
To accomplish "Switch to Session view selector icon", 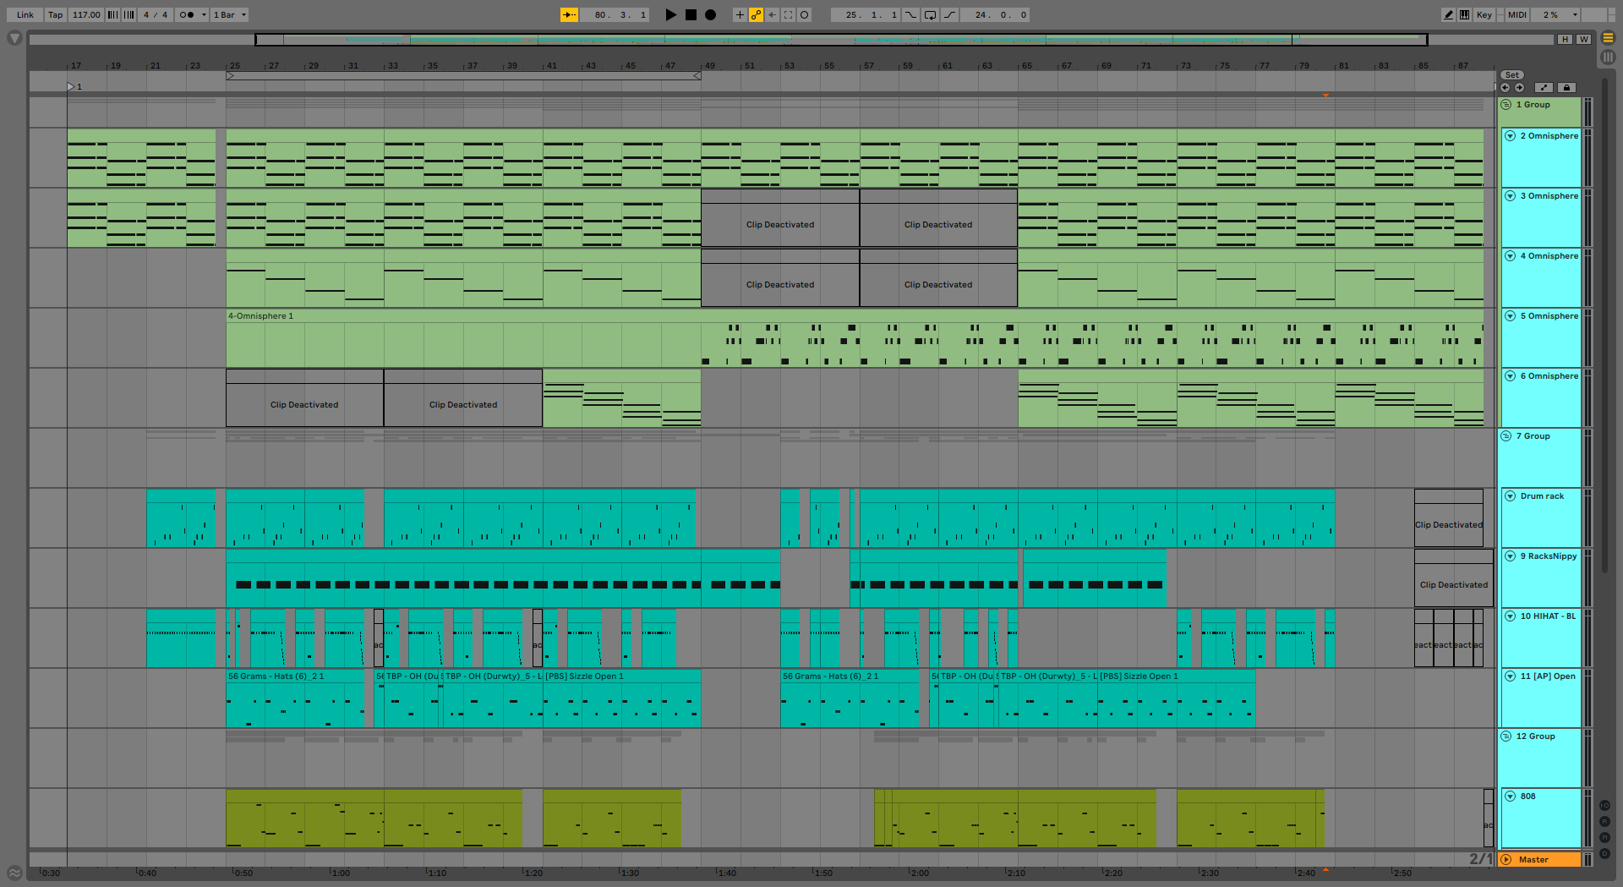I will [x=1608, y=57].
